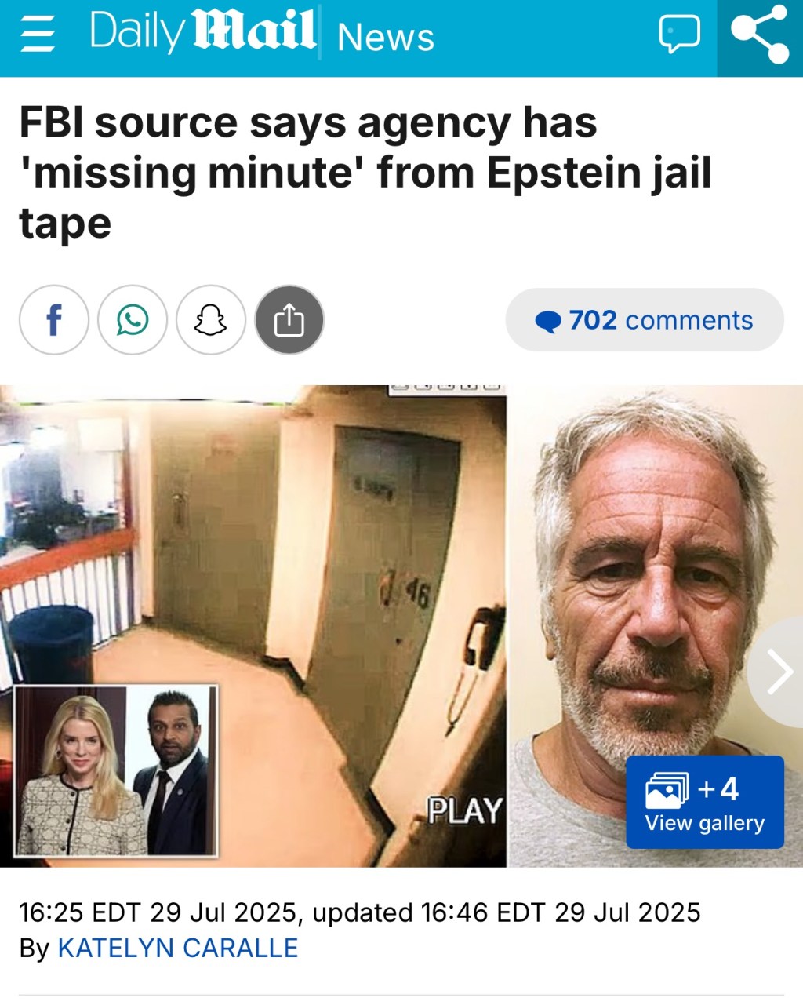Share the article on Facebook
Image resolution: width=803 pixels, height=1005 pixels.
54,320
